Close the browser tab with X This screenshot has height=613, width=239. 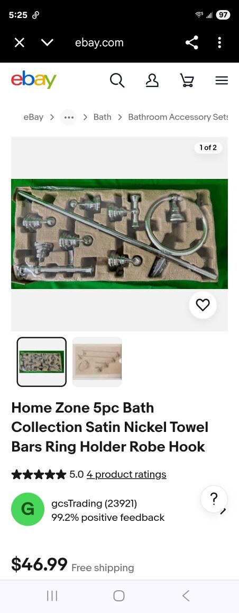[19, 42]
